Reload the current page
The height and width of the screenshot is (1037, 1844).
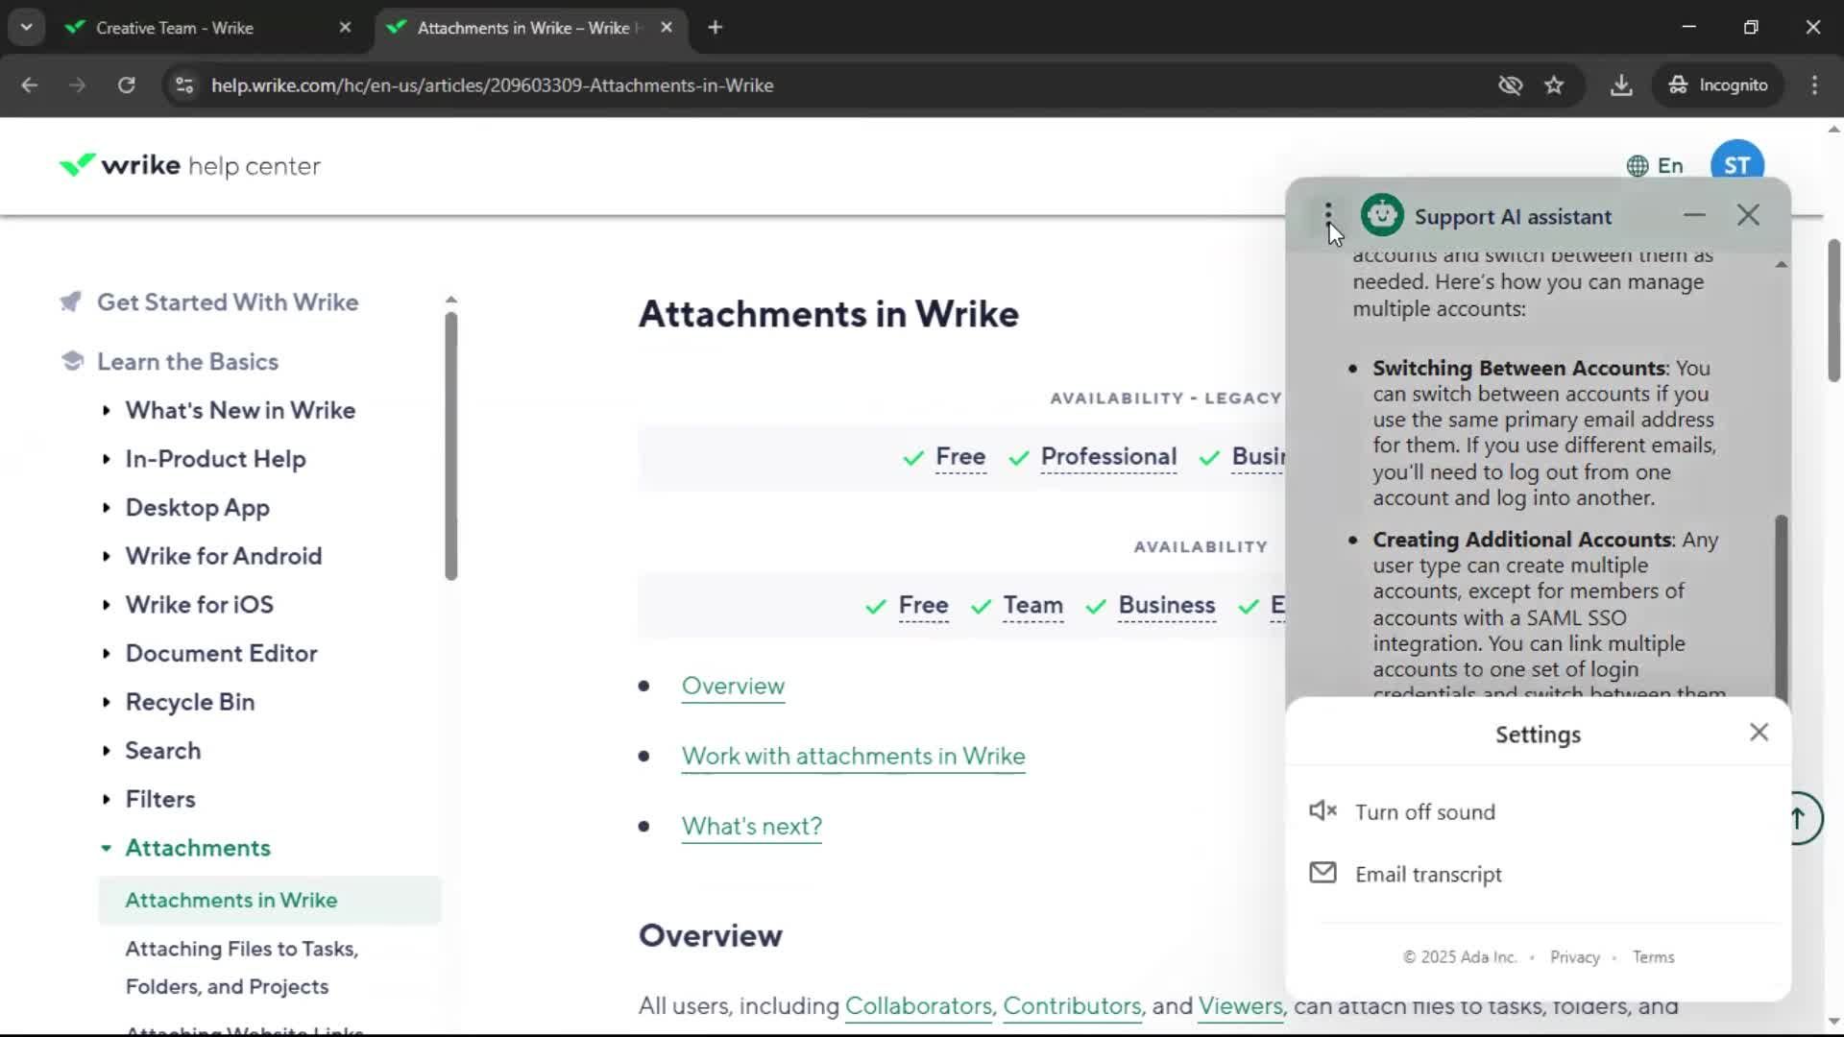tap(126, 85)
